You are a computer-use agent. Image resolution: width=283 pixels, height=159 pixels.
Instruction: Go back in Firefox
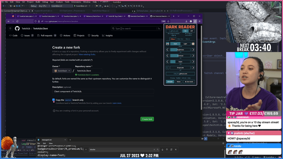coord(9,21)
